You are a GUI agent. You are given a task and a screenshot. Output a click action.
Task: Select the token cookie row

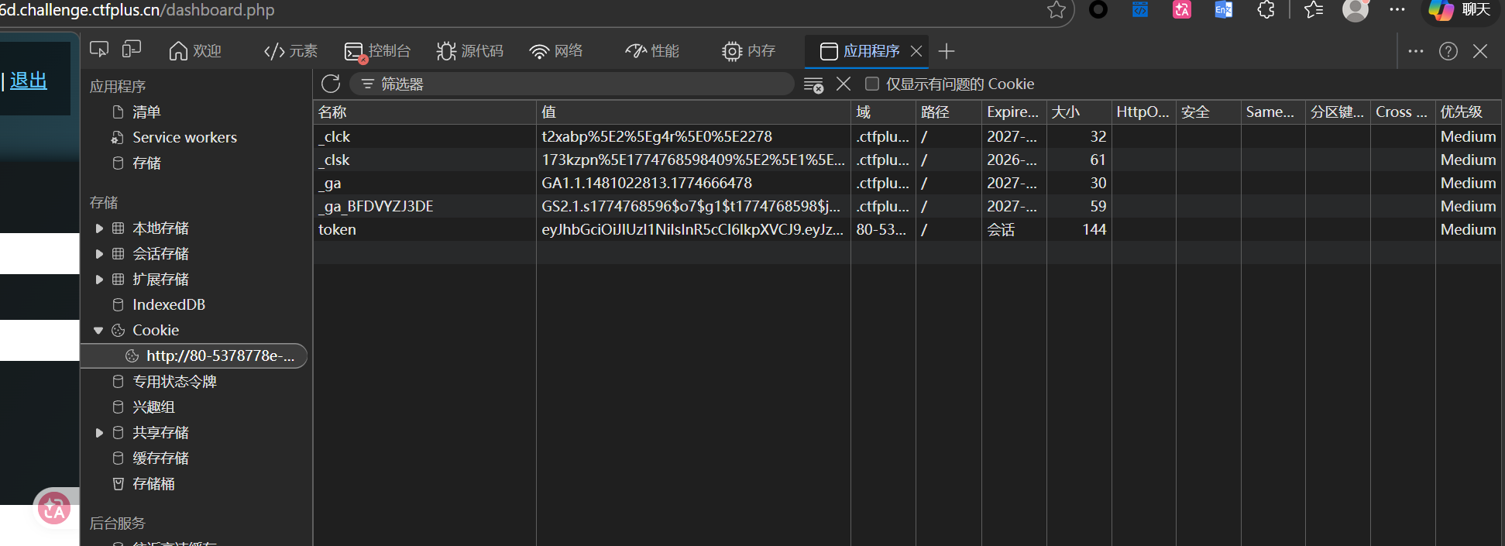pyautogui.click(x=423, y=229)
